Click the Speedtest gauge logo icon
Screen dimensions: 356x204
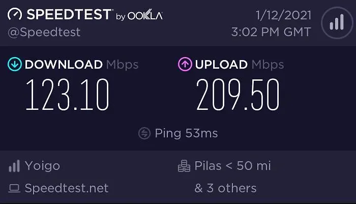click(x=15, y=15)
